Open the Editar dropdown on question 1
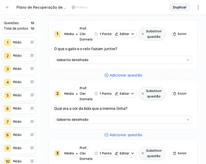Image resolution: width=206 pixels, height=164 pixels. pos(124,34)
